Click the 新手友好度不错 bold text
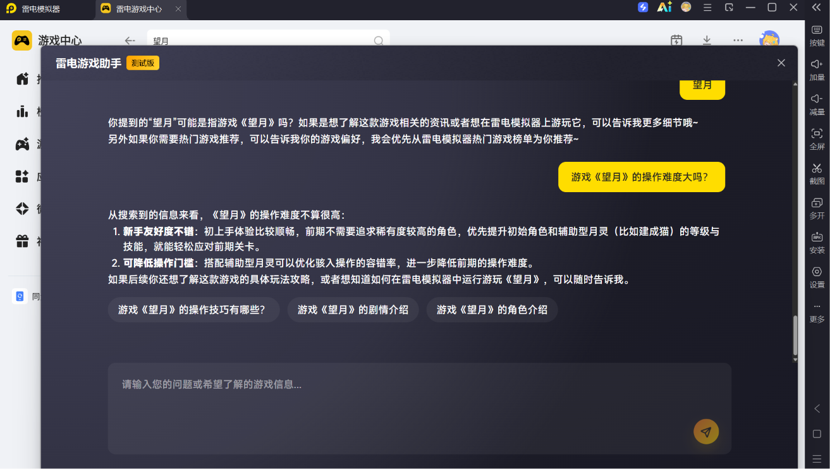830x469 pixels. pos(158,231)
